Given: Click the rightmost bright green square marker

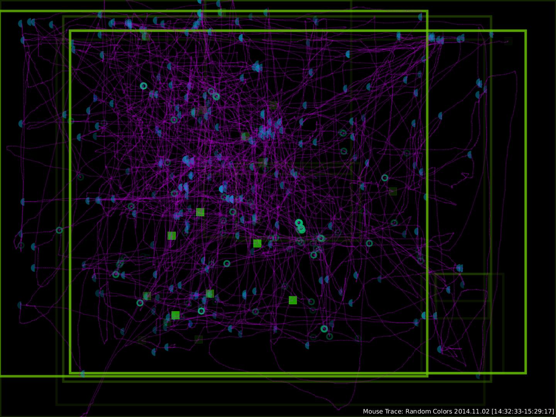Looking at the screenshot, I should tap(293, 300).
